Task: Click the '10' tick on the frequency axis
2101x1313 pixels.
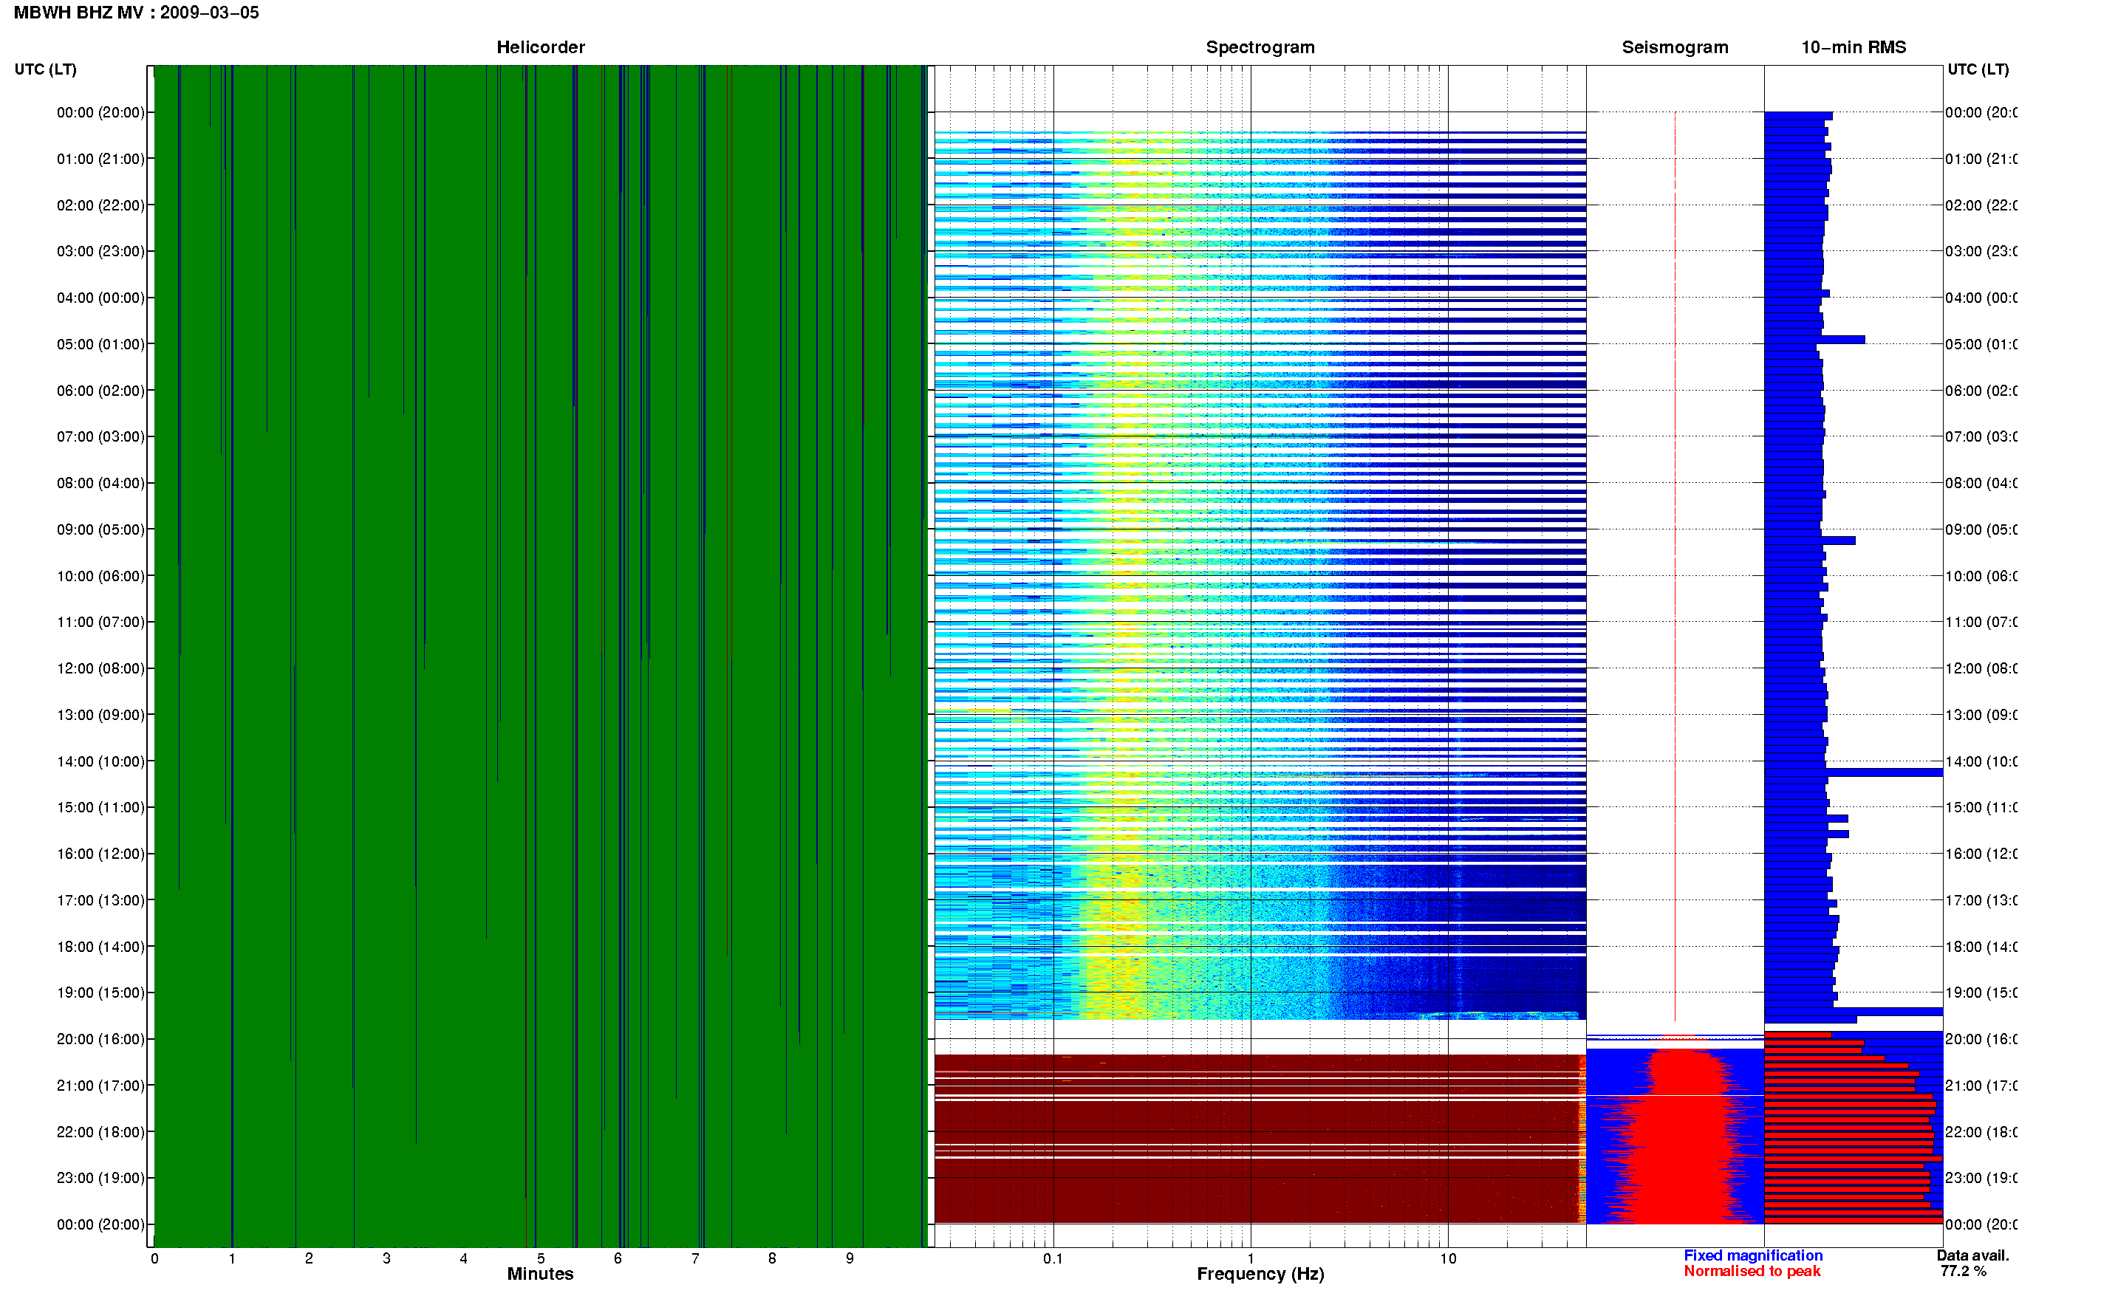Action: 1447,1258
